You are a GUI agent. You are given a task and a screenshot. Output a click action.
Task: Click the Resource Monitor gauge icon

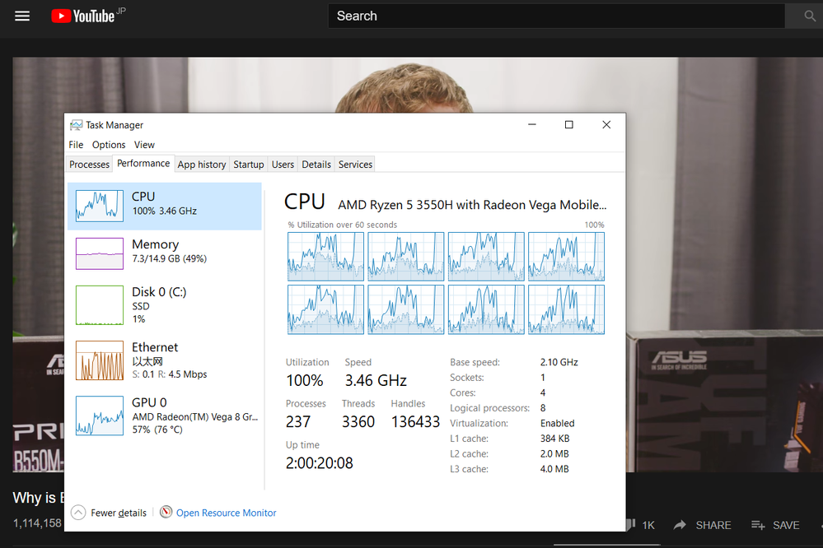pos(166,512)
